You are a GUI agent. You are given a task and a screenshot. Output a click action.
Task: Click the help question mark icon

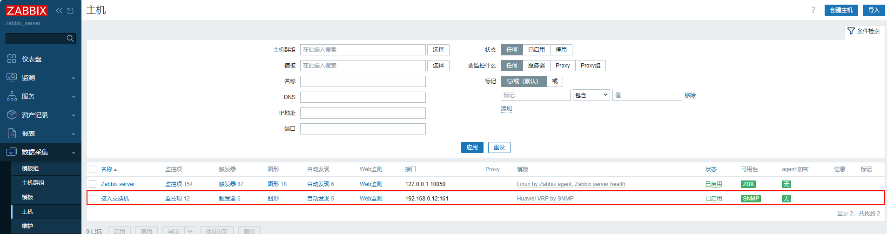813,10
